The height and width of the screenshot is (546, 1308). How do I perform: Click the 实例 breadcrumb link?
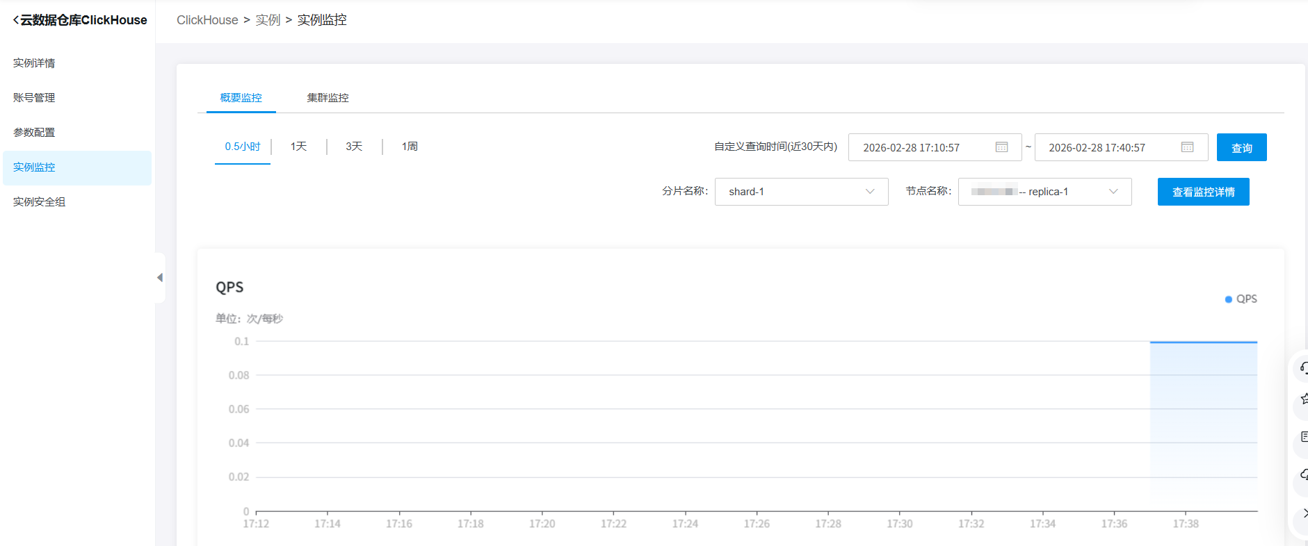coord(268,20)
